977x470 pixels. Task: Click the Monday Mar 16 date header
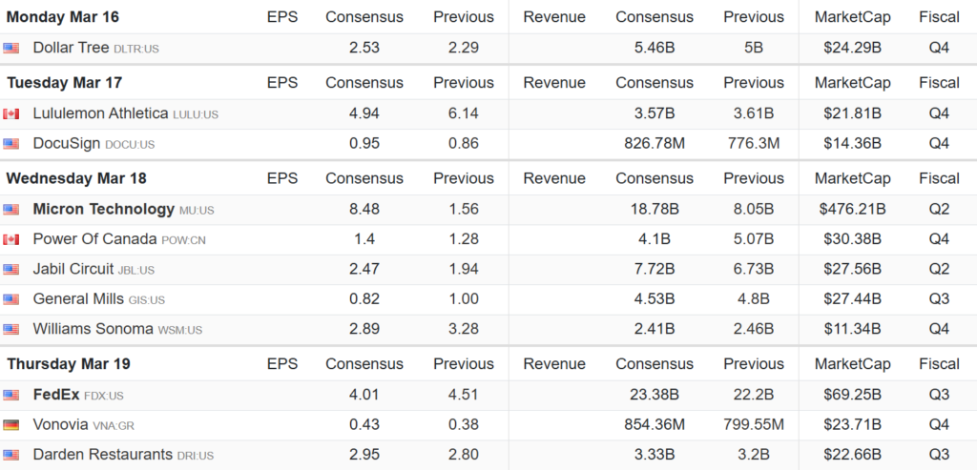point(63,17)
